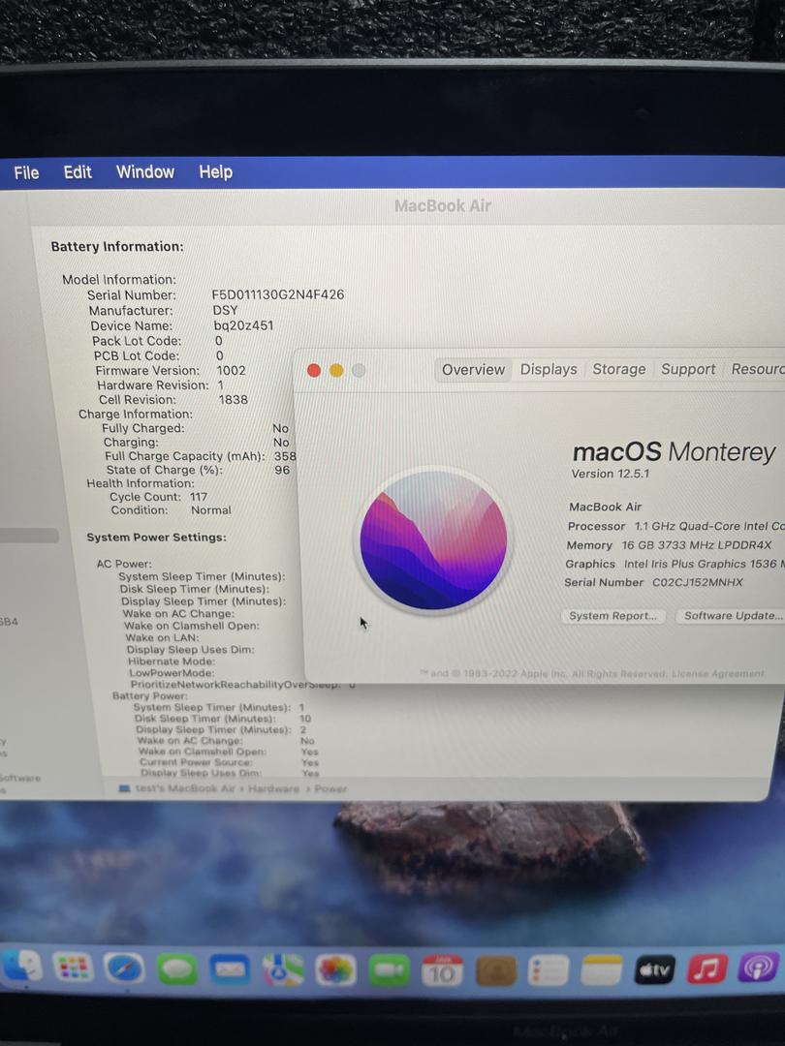This screenshot has width=785, height=1046.
Task: Click the macOS Monterey title text
Action: tap(675, 452)
